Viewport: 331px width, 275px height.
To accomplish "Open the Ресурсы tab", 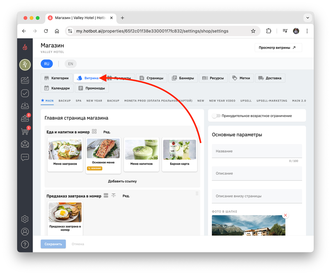I will click(213, 78).
